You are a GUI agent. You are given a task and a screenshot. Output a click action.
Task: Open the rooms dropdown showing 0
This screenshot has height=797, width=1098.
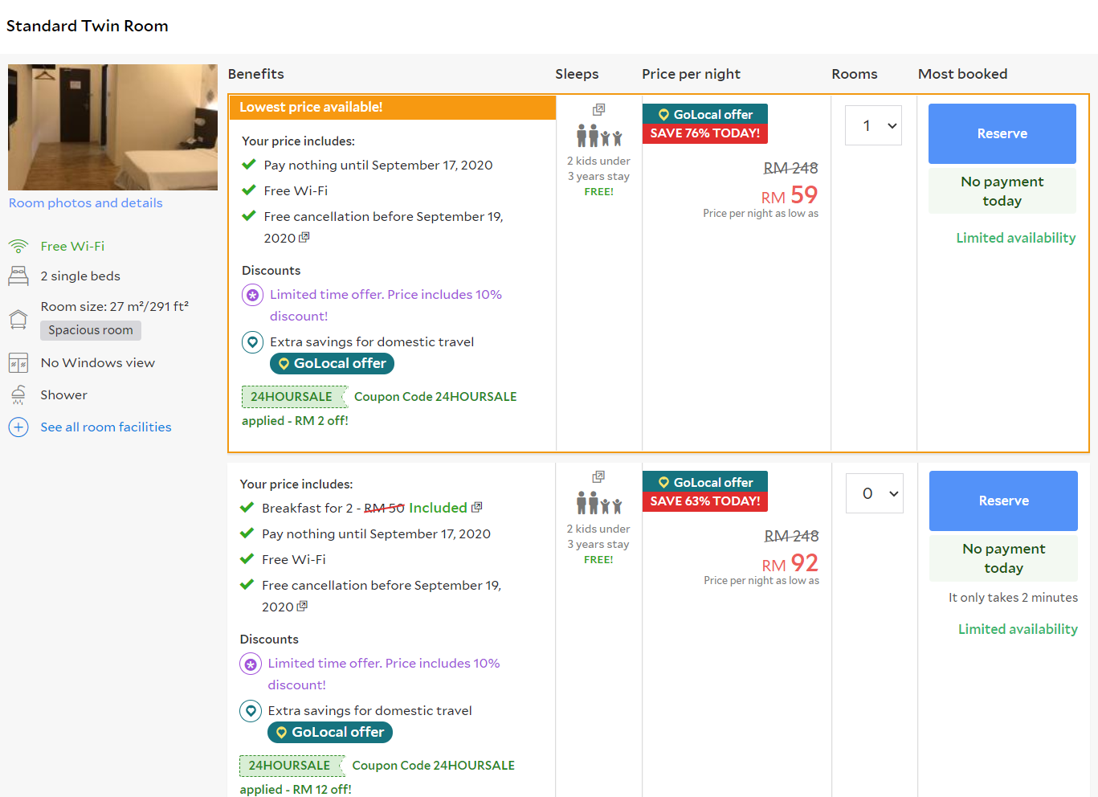(874, 493)
